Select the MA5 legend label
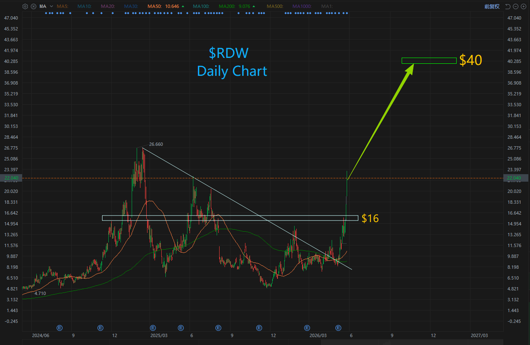 pos(62,6)
